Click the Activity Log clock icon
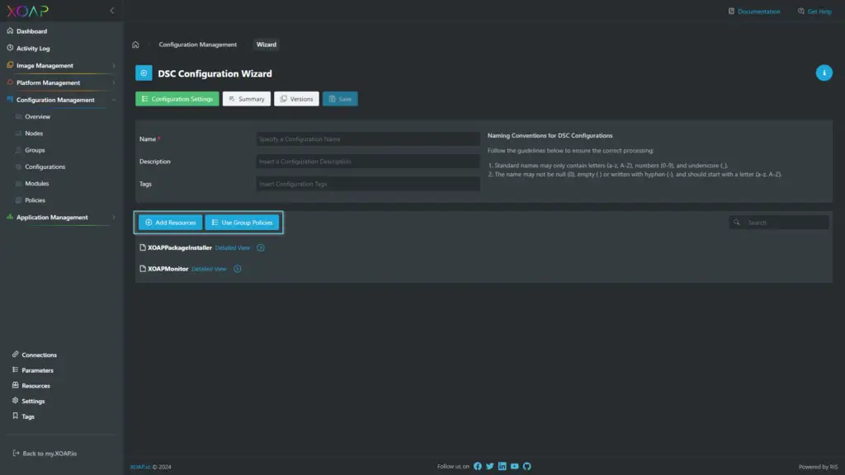Viewport: 845px width, 475px height. (x=10, y=48)
